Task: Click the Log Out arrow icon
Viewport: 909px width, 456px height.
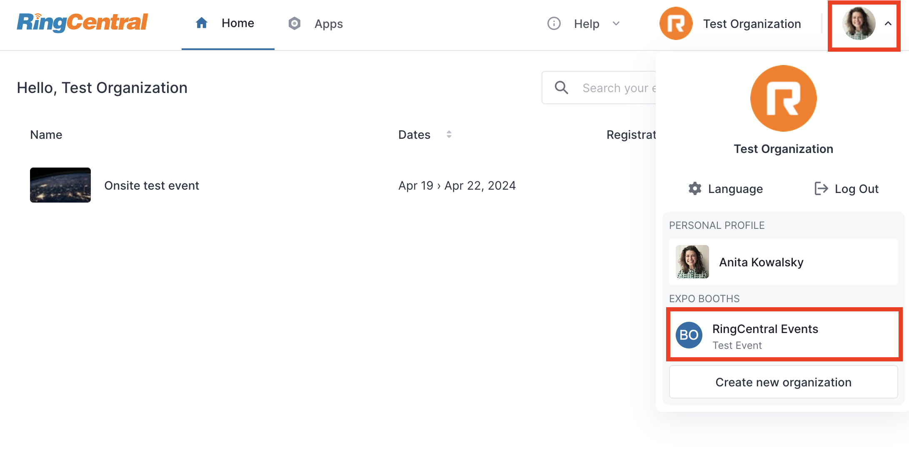Action: 821,188
